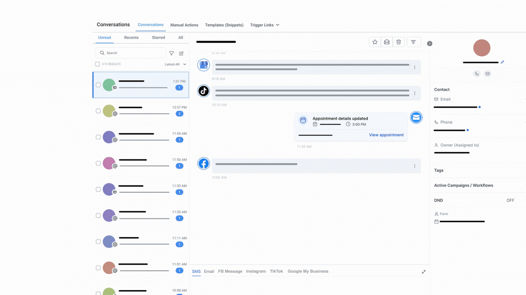This screenshot has width=526, height=295.
Task: Click the funnel filter icon beside search
Action: point(171,53)
